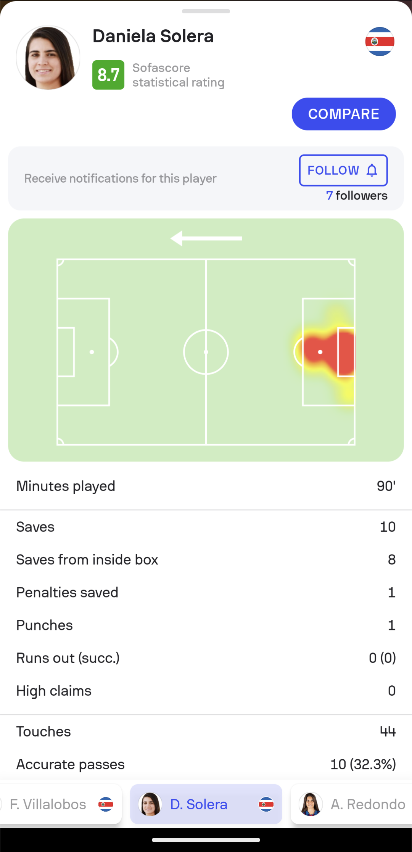Switch to F. Villalobos player tab
Viewport: 412px width, 852px height.
61,804
